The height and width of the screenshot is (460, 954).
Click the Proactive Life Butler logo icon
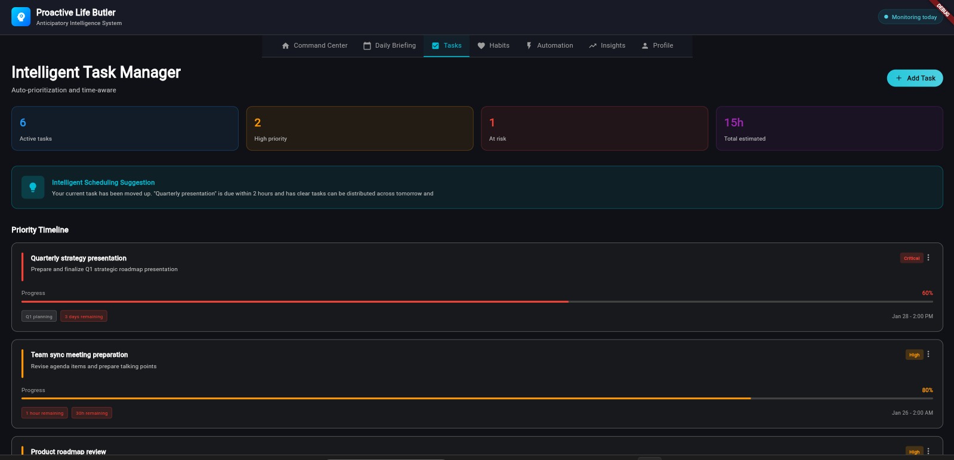pos(21,17)
